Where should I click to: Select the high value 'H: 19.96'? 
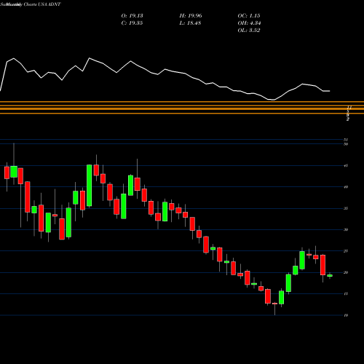(x=191, y=16)
